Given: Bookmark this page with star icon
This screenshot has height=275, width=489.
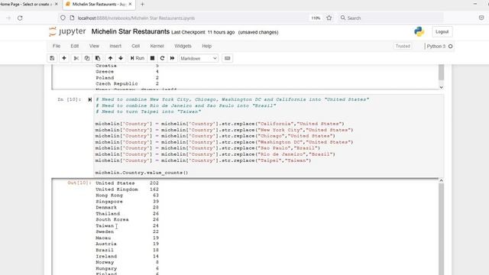Looking at the screenshot, I should [x=329, y=18].
